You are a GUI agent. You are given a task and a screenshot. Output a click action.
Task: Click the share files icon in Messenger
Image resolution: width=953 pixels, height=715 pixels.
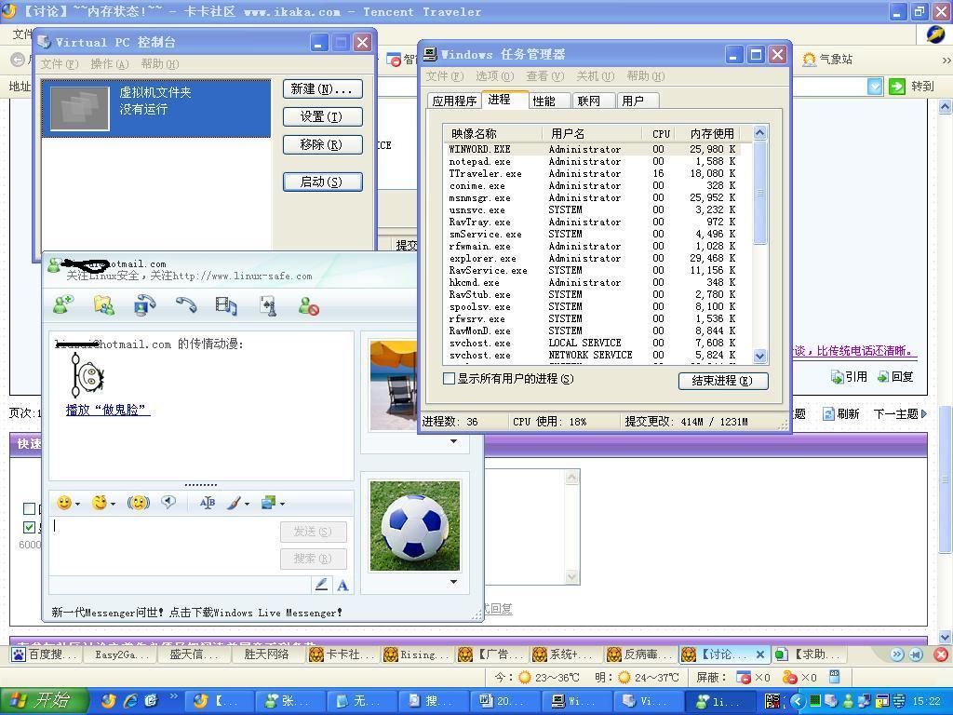tap(104, 305)
